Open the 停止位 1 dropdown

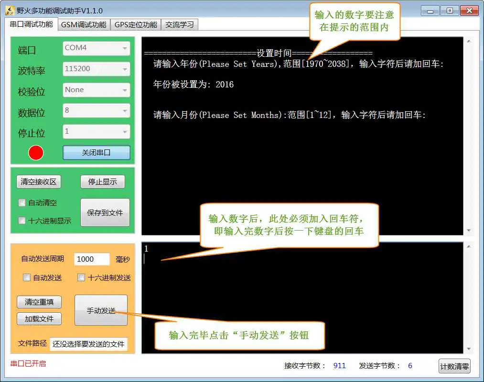(x=97, y=131)
